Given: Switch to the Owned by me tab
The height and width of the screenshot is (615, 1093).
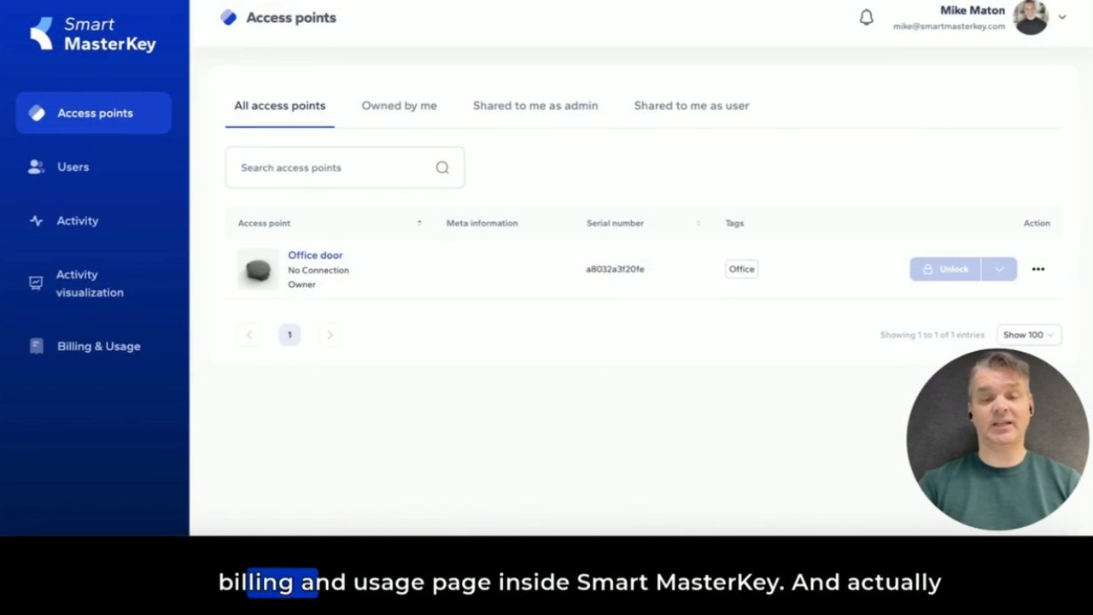Looking at the screenshot, I should point(399,106).
